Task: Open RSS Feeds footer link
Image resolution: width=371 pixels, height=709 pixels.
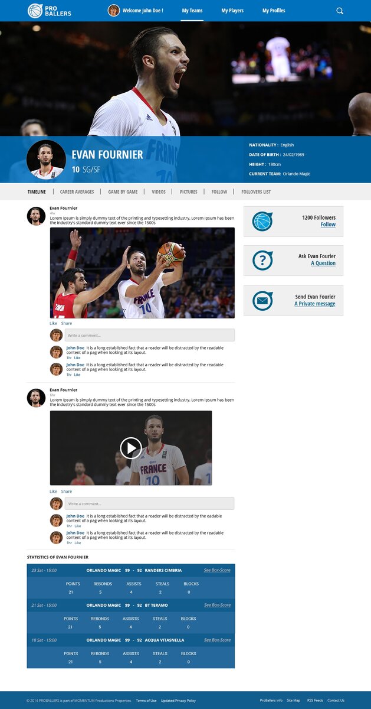Action: [x=315, y=700]
